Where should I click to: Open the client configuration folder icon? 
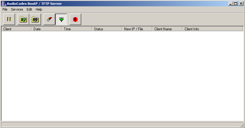[23, 19]
